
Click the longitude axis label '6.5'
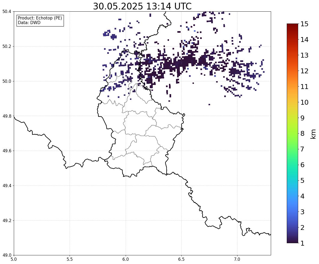[181, 259]
